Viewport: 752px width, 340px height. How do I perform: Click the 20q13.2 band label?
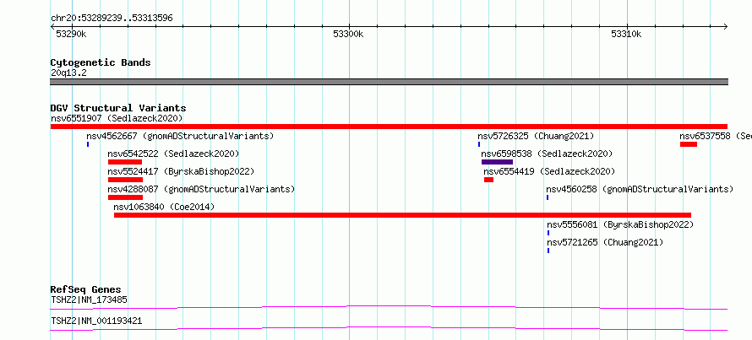[x=68, y=73]
